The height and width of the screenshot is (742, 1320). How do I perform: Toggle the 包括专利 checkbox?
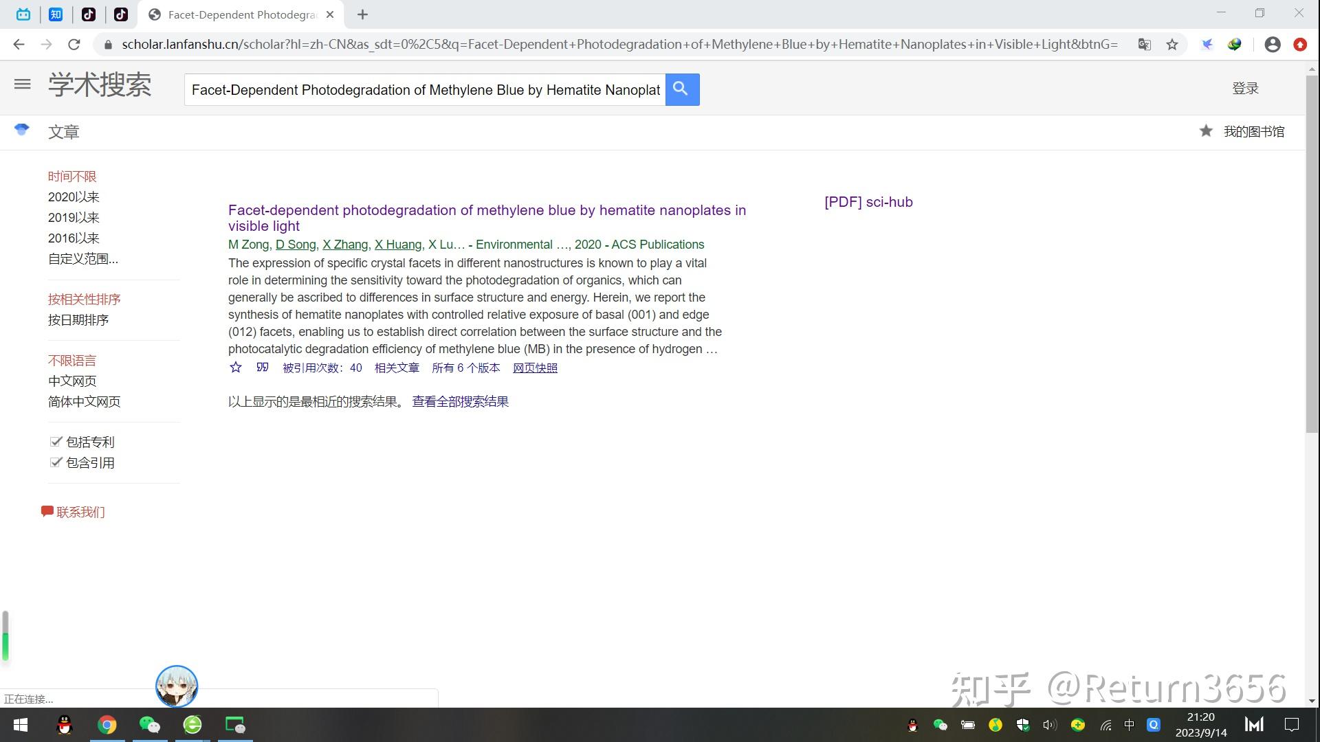pyautogui.click(x=56, y=442)
